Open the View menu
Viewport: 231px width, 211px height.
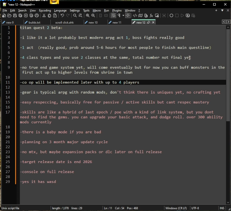(33, 10)
